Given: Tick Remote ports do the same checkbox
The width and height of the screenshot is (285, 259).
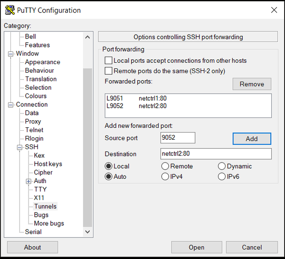Looking at the screenshot, I should coord(108,71).
